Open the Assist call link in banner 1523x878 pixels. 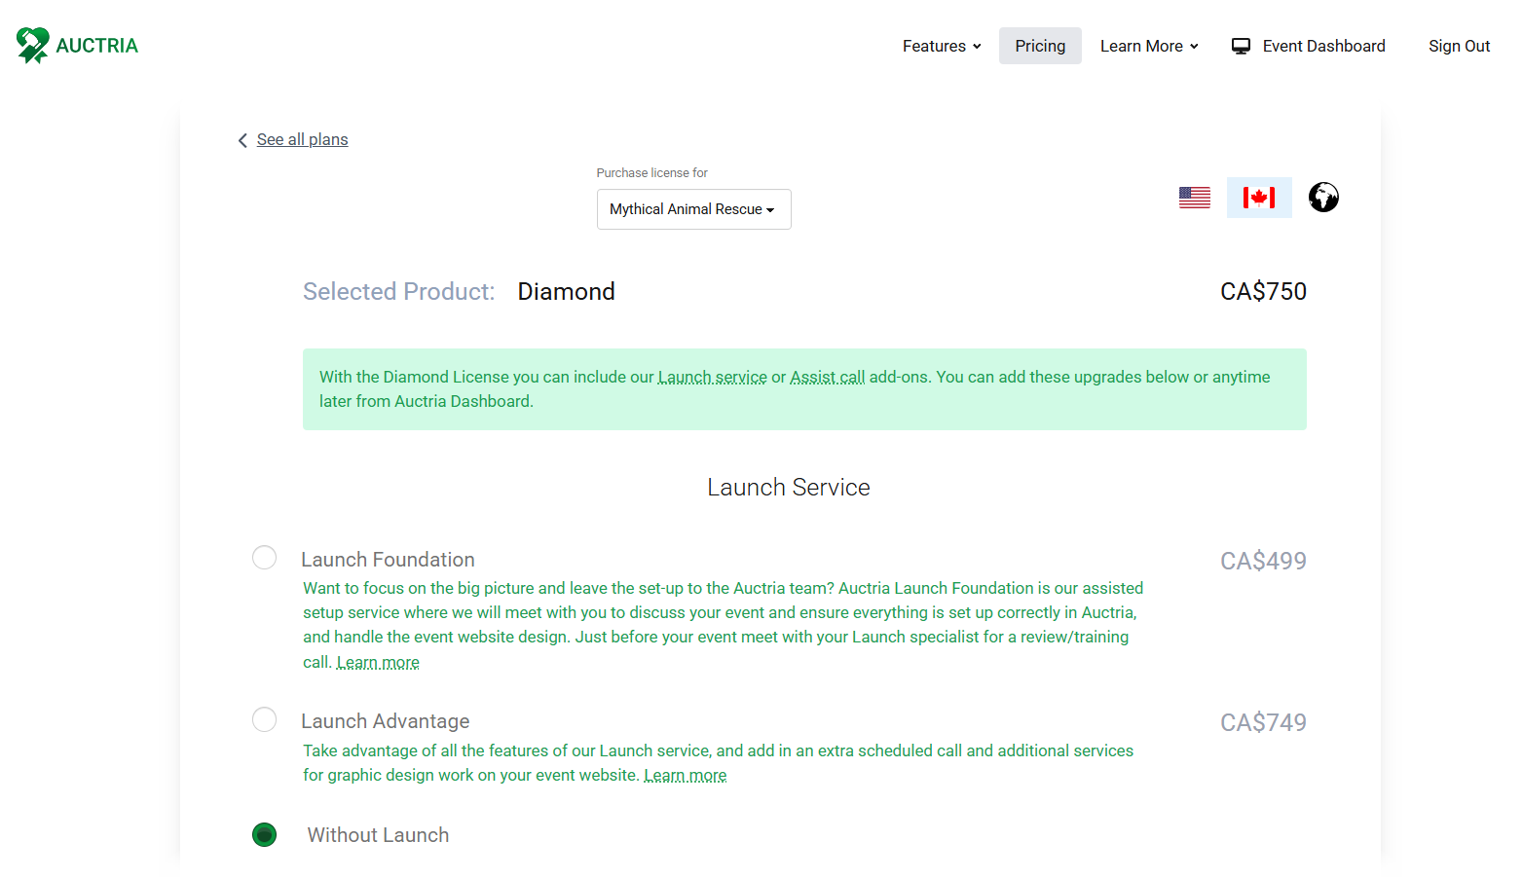827,378
